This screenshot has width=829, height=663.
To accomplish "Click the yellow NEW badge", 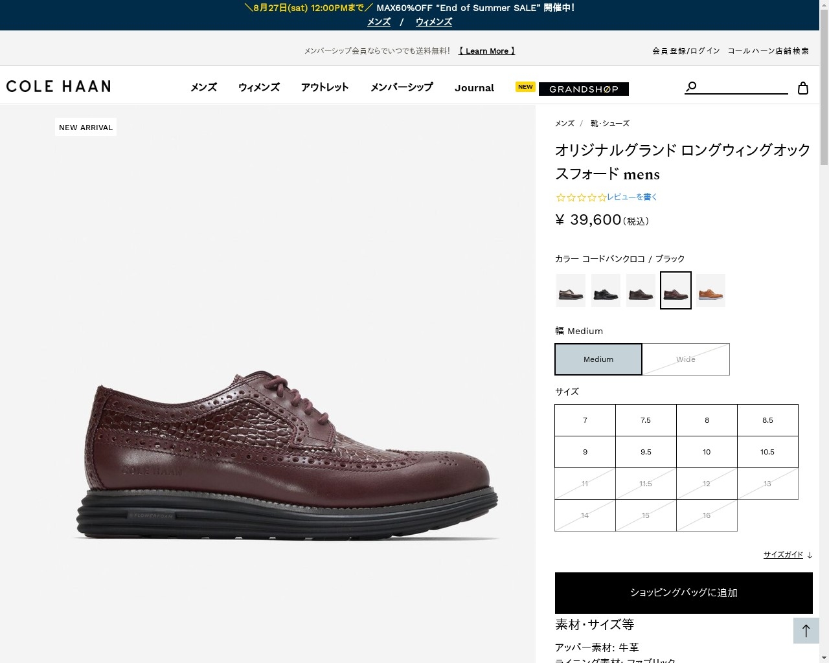I will [x=525, y=87].
